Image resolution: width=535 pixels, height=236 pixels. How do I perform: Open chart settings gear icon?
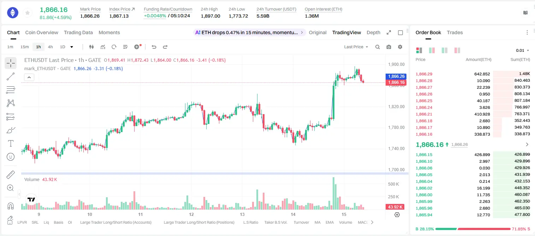coord(400,47)
